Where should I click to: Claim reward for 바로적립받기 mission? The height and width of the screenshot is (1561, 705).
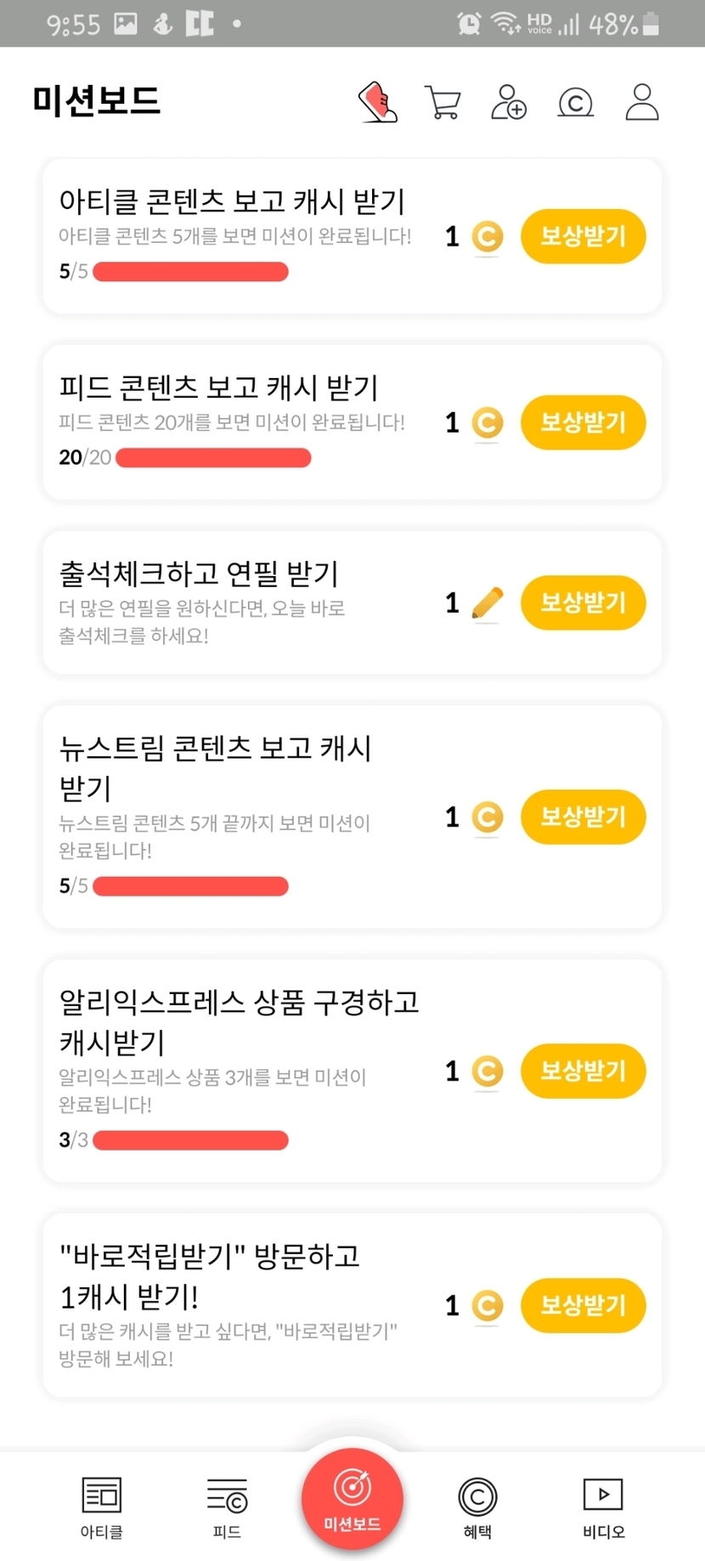[x=583, y=1305]
